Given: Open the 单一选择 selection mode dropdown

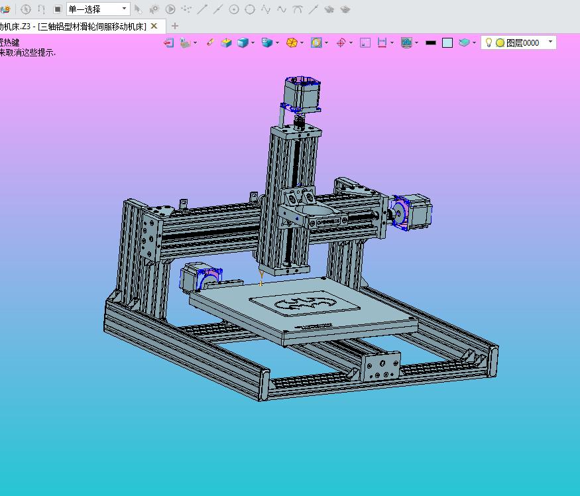Looking at the screenshot, I should 98,9.
